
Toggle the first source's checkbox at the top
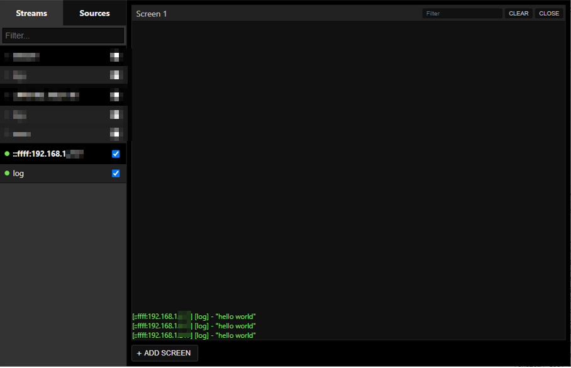click(x=114, y=56)
